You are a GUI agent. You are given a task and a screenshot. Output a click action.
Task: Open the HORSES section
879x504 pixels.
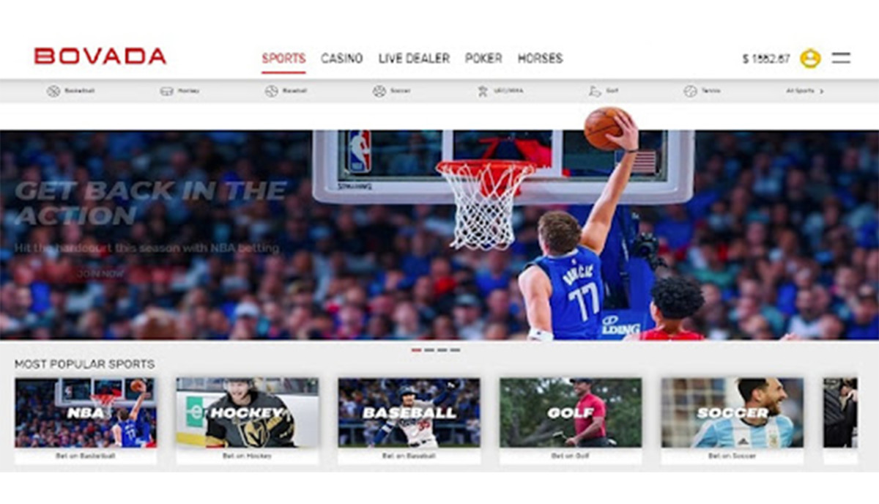[541, 58]
